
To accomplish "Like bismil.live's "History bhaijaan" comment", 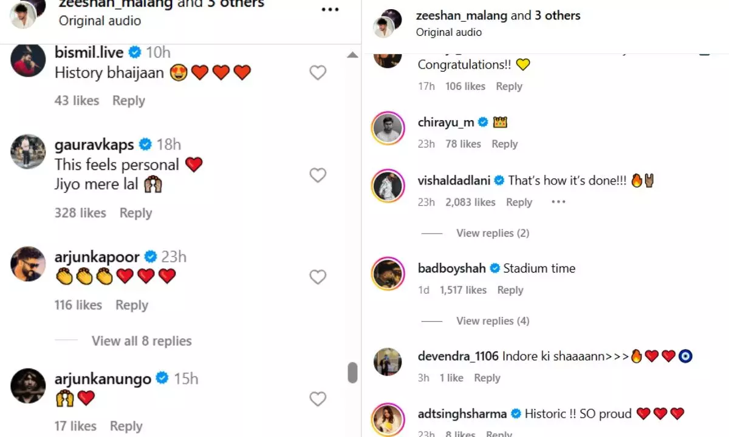I will [x=318, y=73].
